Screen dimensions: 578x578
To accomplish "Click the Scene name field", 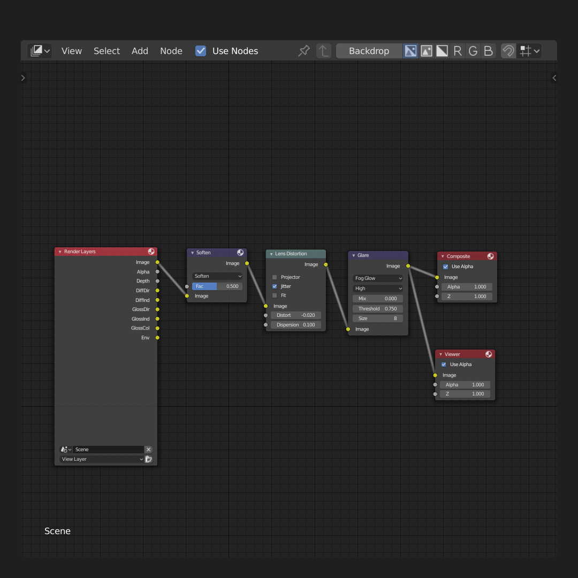I will click(108, 450).
